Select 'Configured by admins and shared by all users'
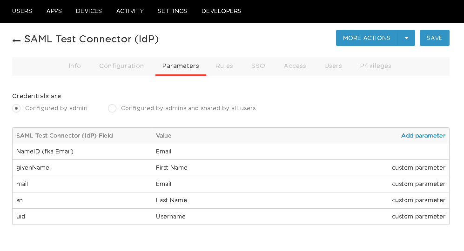 (x=112, y=108)
